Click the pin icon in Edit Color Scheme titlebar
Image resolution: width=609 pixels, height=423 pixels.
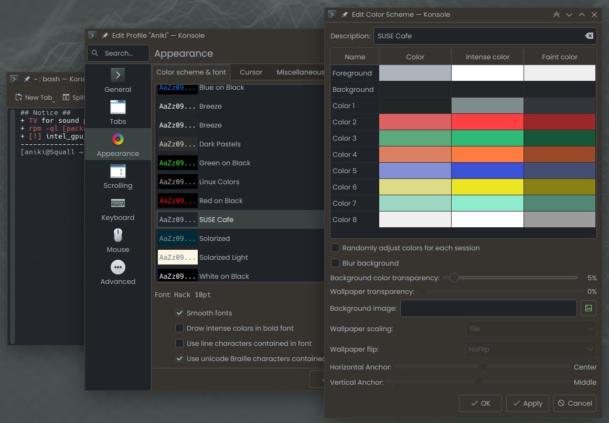[x=345, y=14]
